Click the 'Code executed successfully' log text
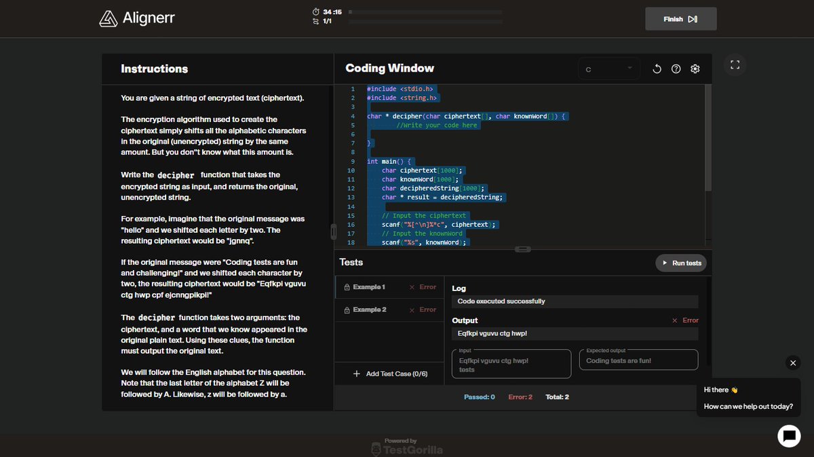Image resolution: width=814 pixels, height=457 pixels. pos(501,301)
